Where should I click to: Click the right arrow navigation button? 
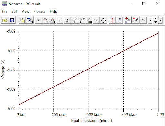[160, 20]
